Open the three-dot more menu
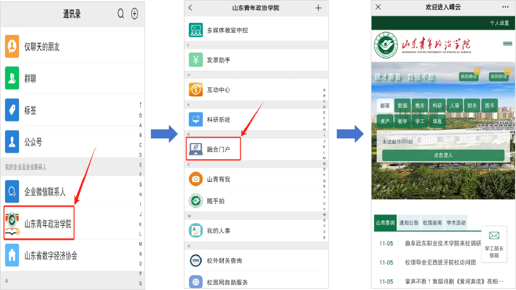The image size is (516, 290). tap(505, 7)
